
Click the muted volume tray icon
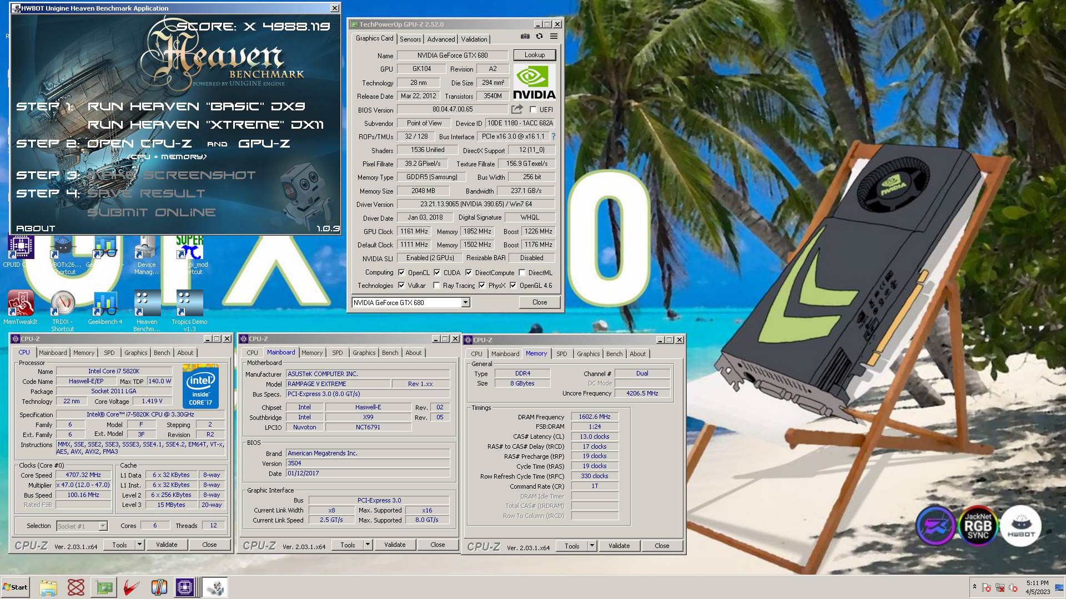[1013, 587]
